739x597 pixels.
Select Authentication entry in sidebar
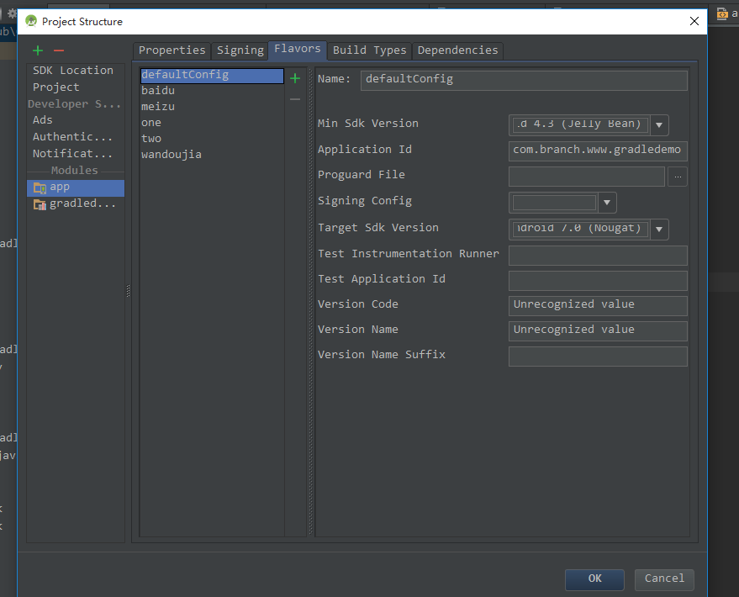(72, 137)
